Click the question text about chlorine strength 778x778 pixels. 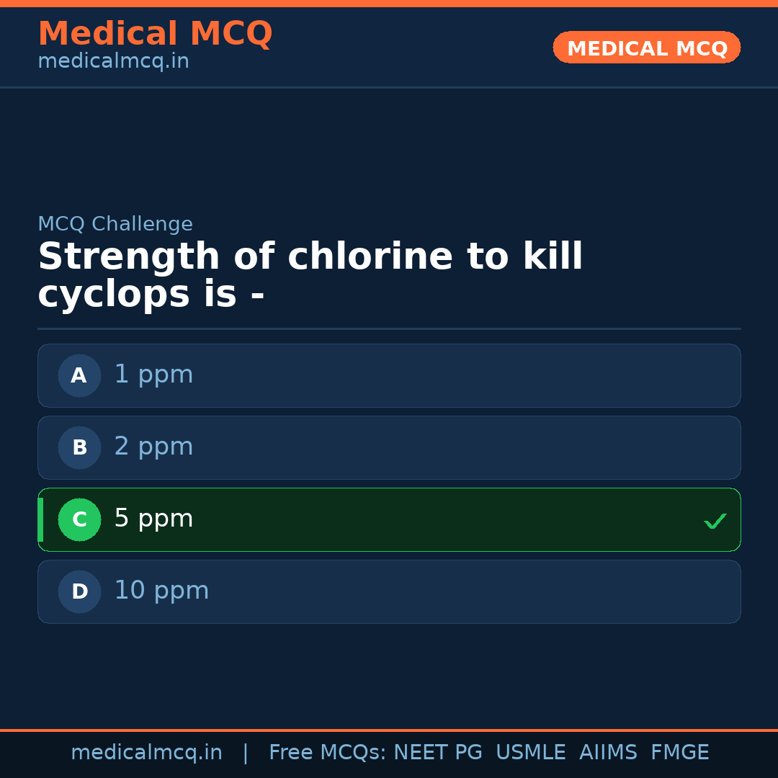click(x=310, y=276)
